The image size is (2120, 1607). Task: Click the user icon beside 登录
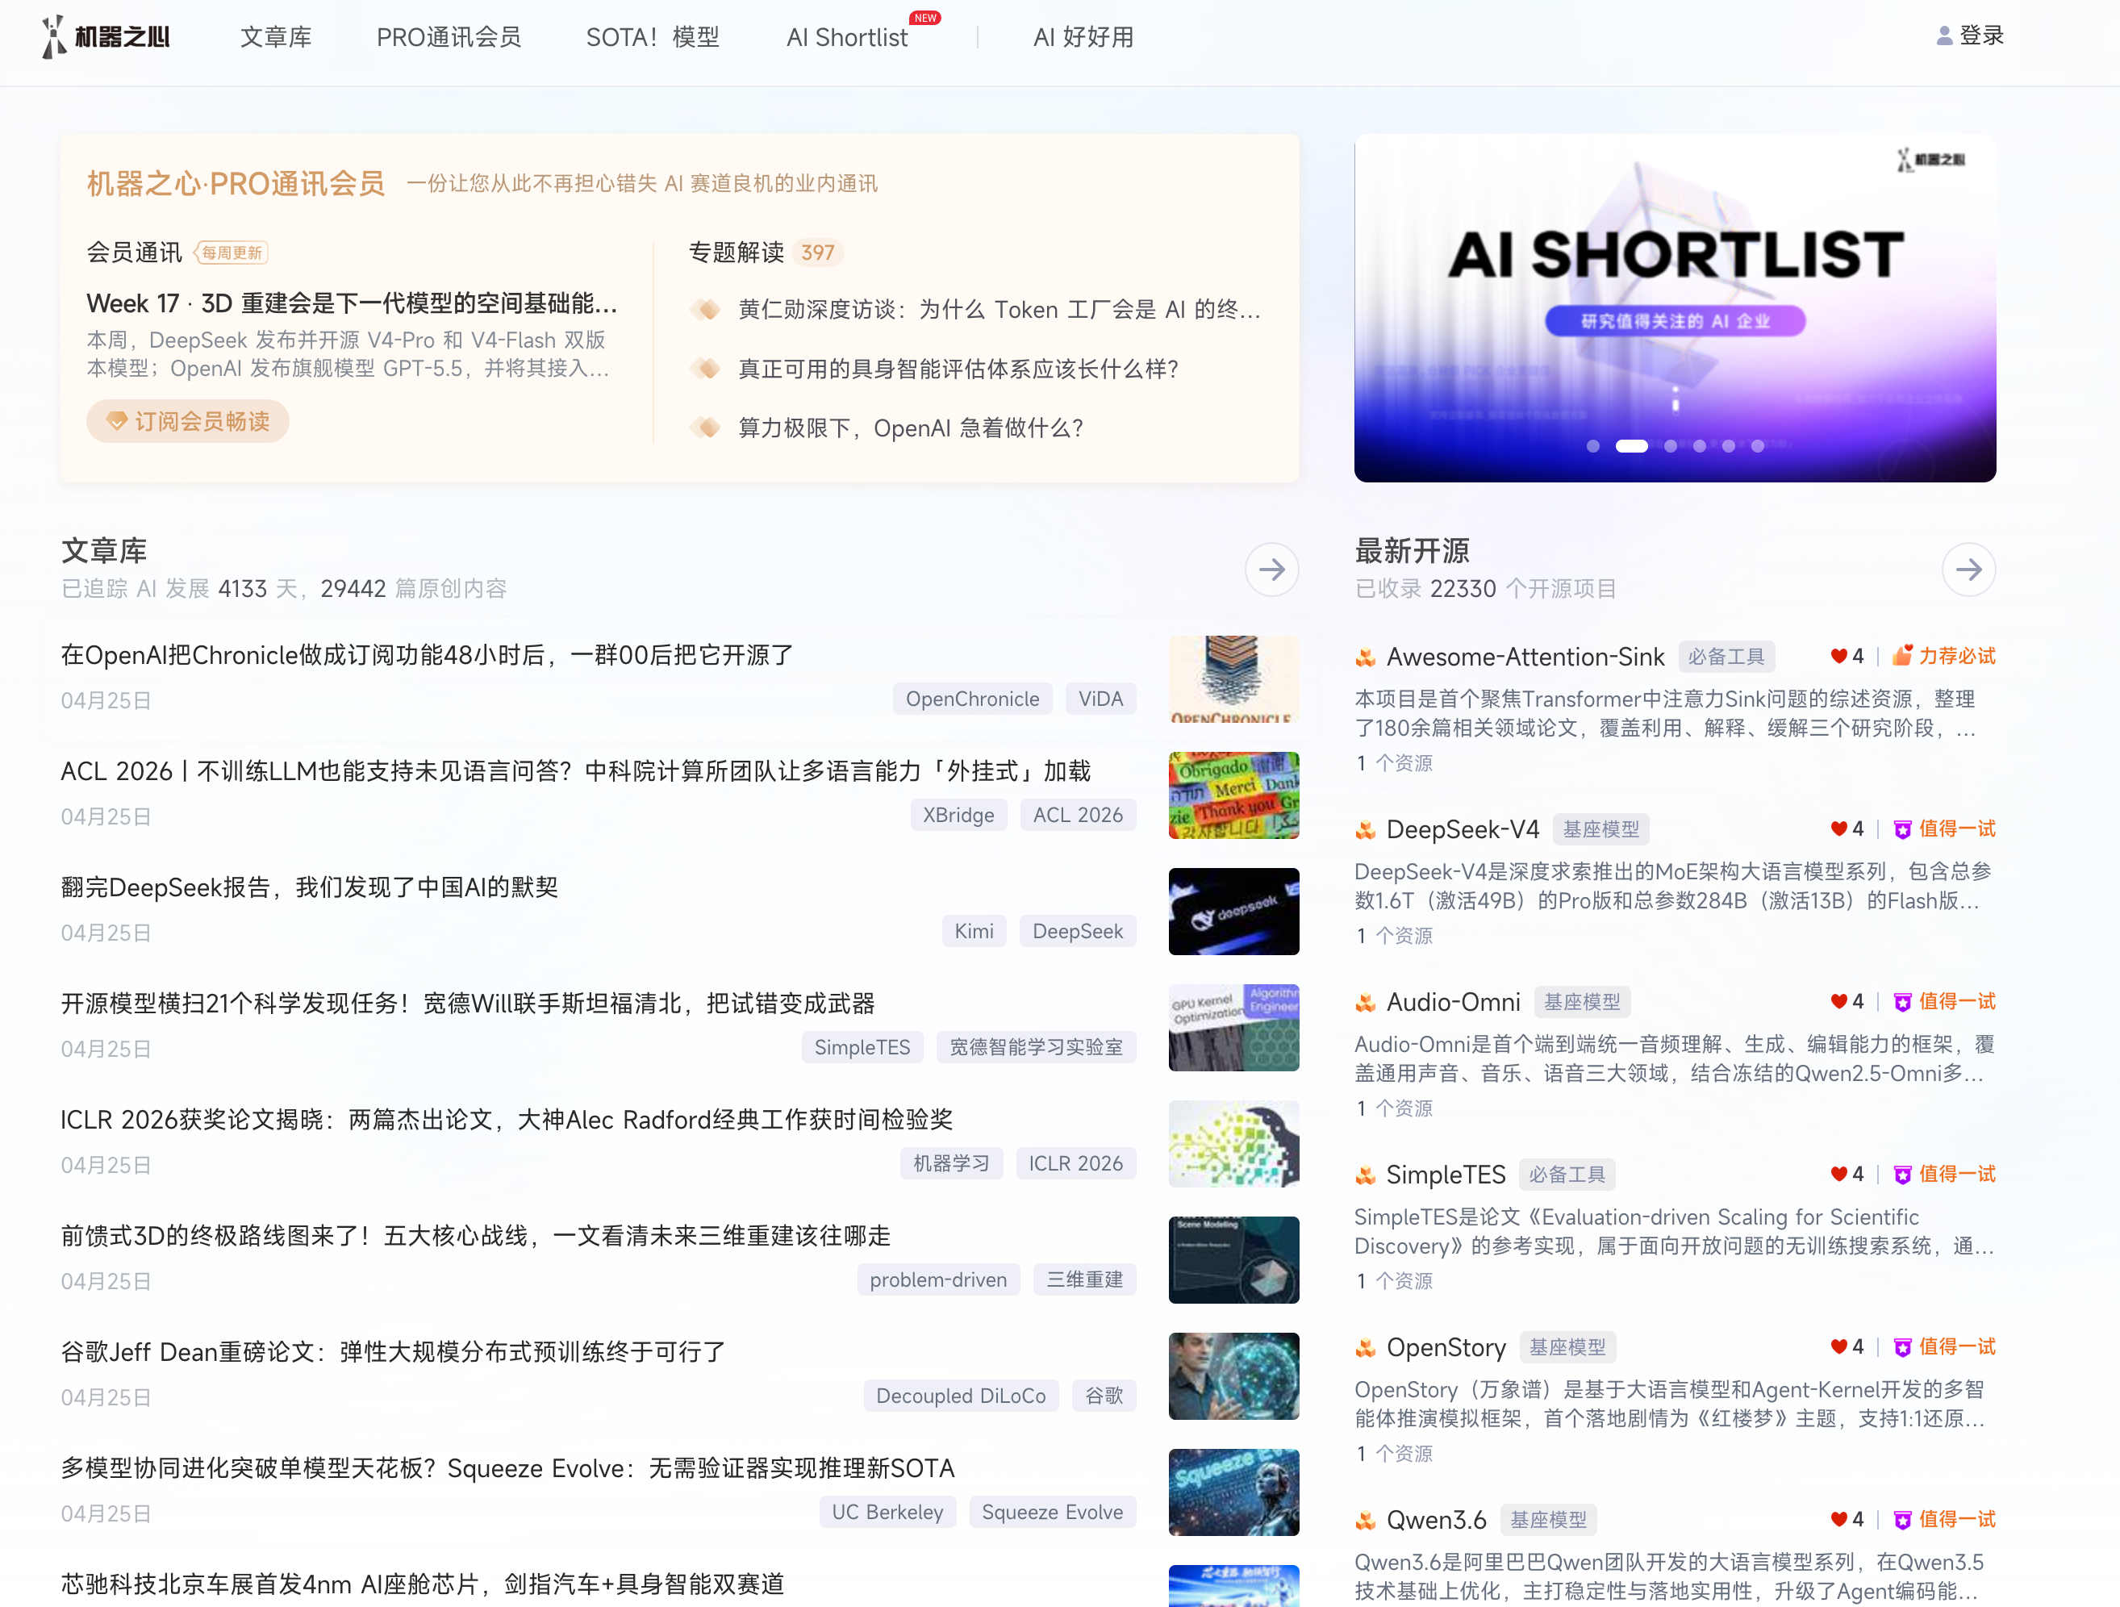pos(1943,36)
